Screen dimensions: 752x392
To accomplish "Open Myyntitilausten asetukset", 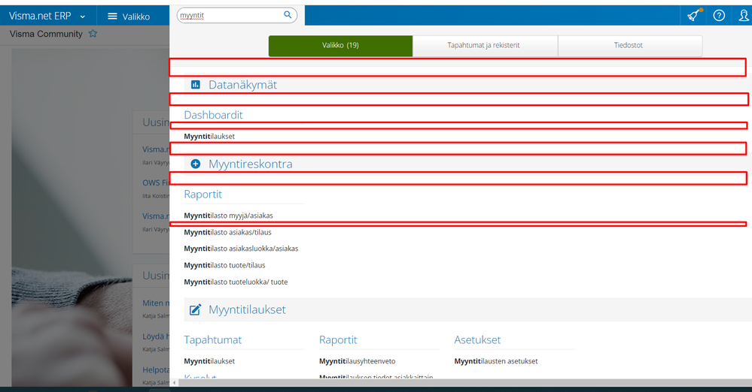I will tap(496, 361).
